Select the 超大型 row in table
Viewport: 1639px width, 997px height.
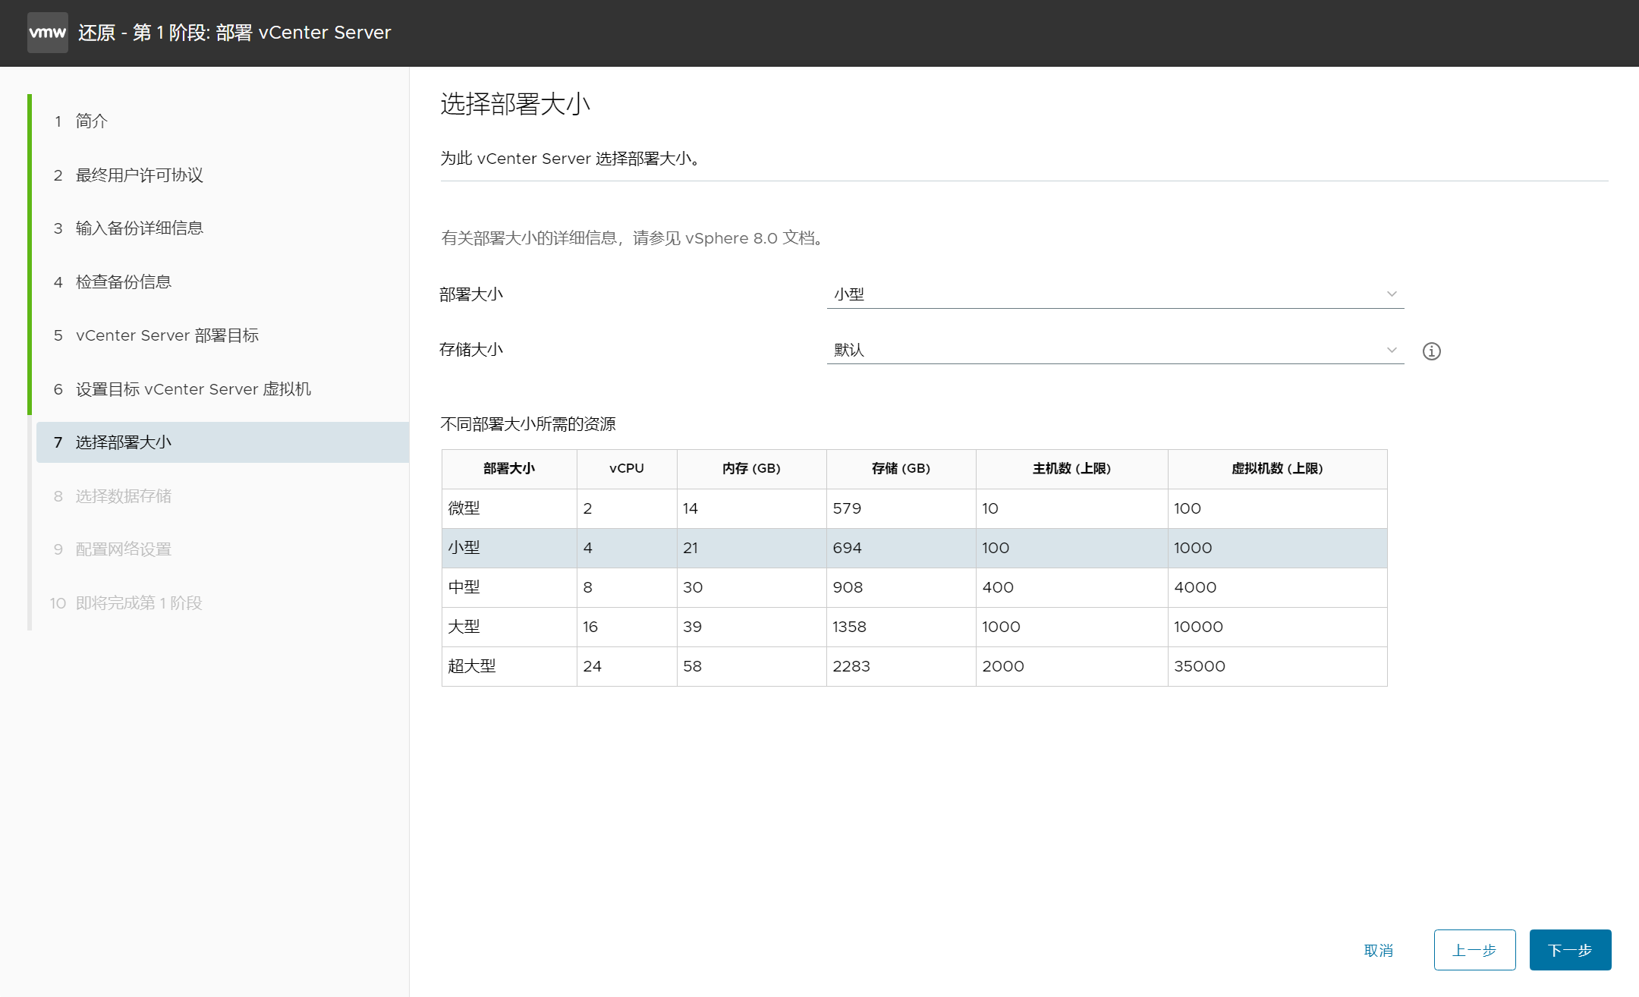point(914,666)
